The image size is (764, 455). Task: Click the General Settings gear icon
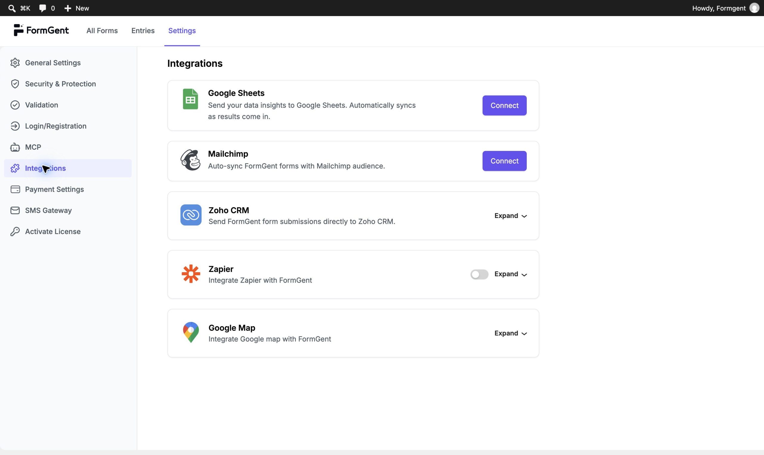(15, 63)
